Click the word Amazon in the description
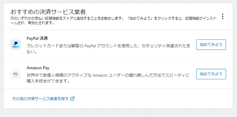Screen dimensions: 237x117 (x=99, y=75)
